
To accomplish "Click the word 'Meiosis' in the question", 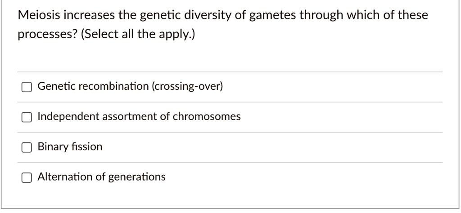I will (38, 15).
